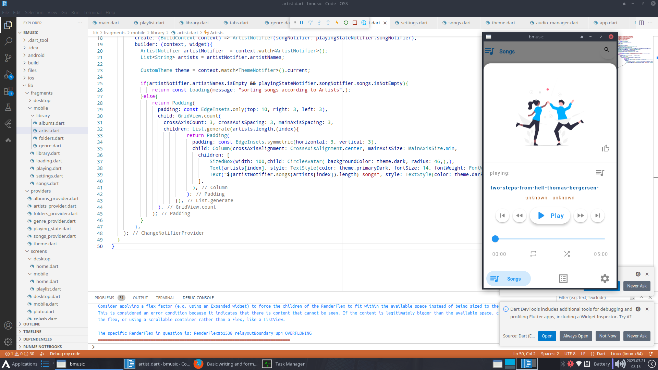Expand the OUTLINE section
658x370 pixels.
(x=32, y=324)
